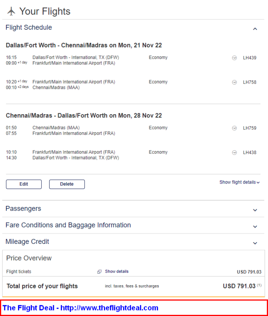Click the airplane icon beside Your Flights
This screenshot has height=316, width=268.
coord(11,11)
